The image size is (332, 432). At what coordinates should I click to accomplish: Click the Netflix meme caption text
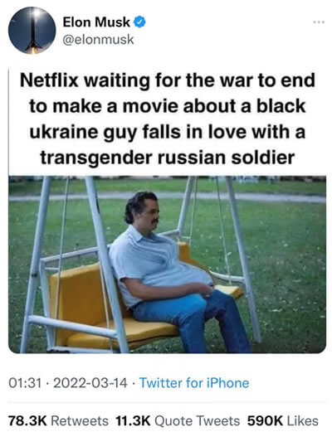tap(167, 119)
